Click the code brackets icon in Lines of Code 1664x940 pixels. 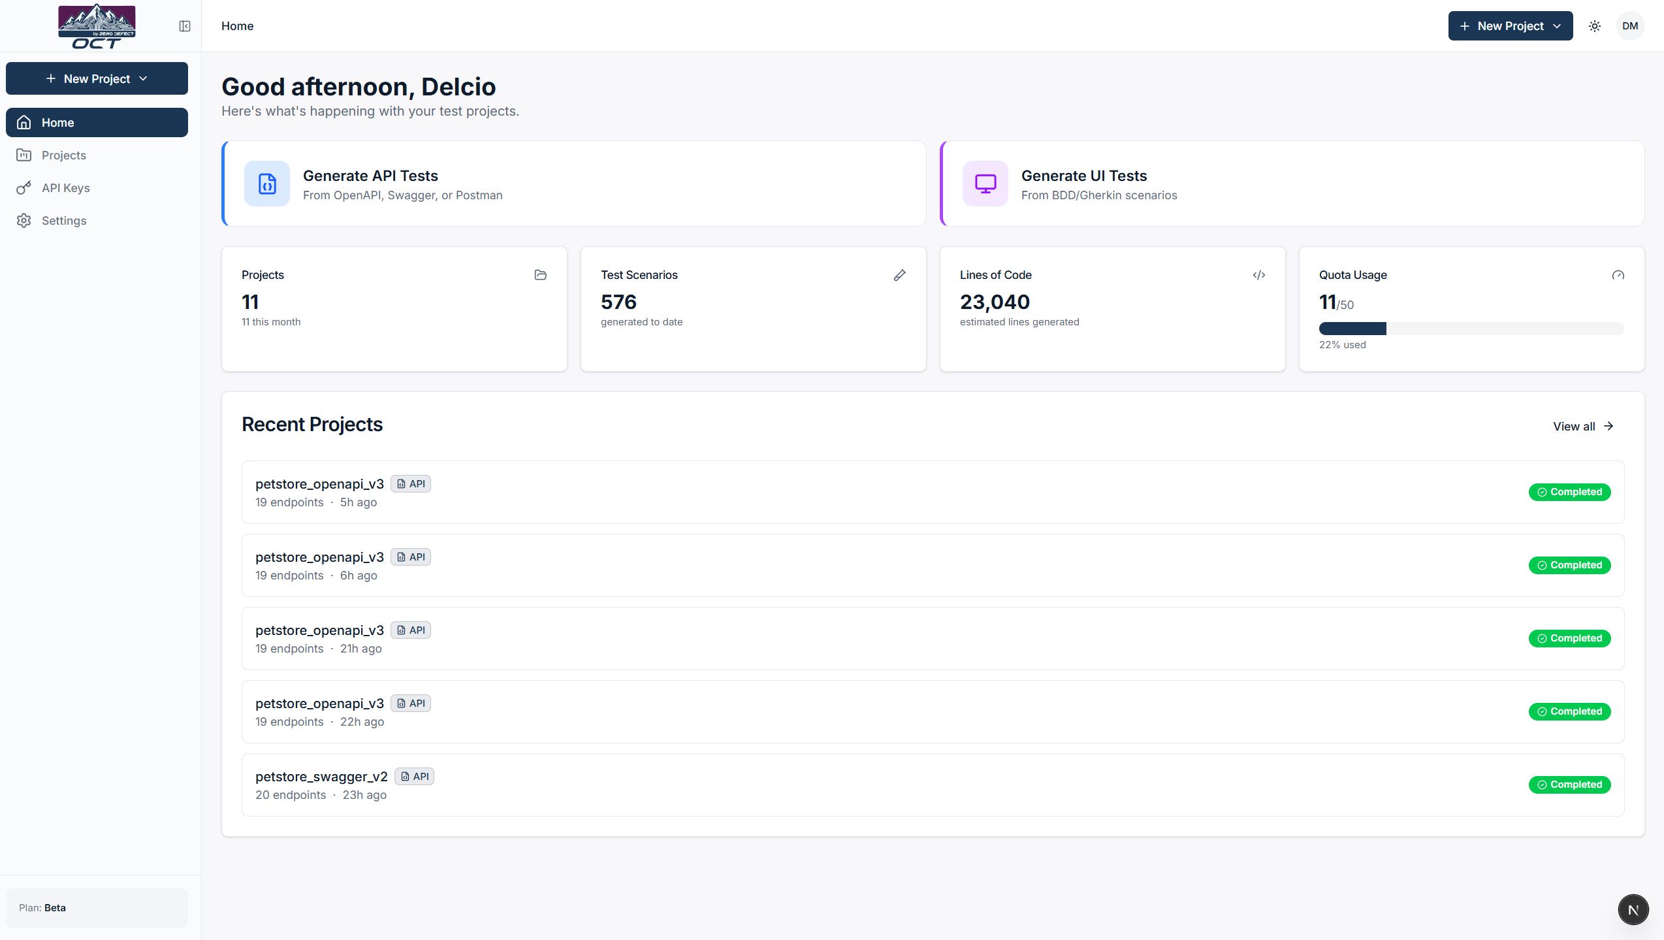coord(1259,275)
